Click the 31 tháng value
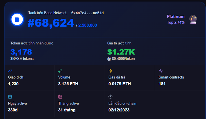The height and width of the screenshot is (119, 206). tap(67, 110)
